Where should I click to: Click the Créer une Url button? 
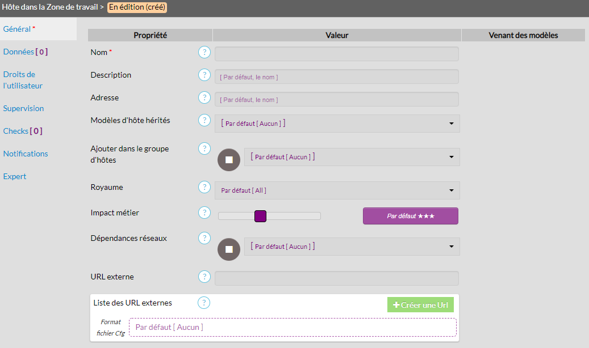420,305
